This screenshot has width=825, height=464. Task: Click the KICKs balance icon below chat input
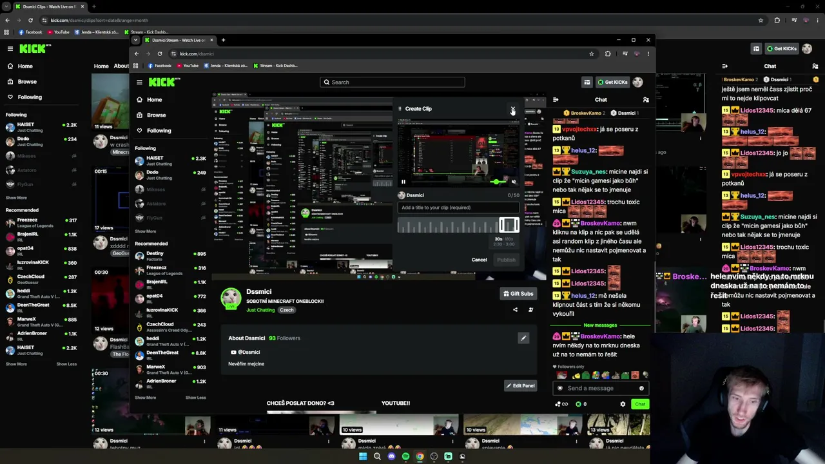(x=581, y=404)
